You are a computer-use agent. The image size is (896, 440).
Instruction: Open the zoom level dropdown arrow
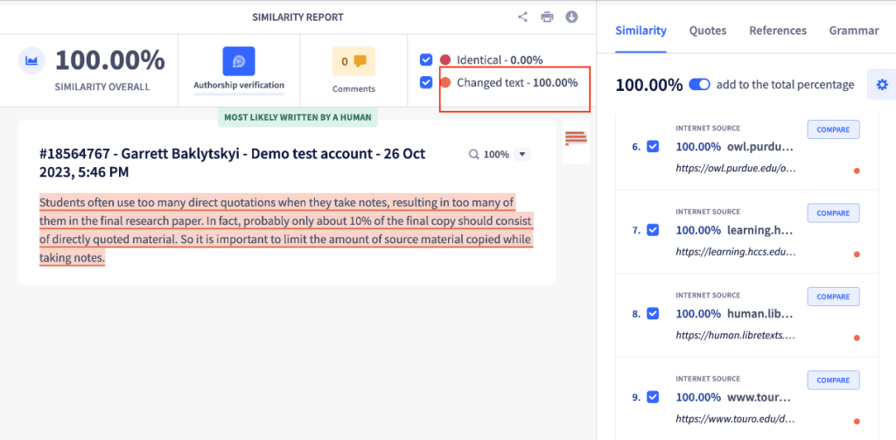(x=522, y=154)
